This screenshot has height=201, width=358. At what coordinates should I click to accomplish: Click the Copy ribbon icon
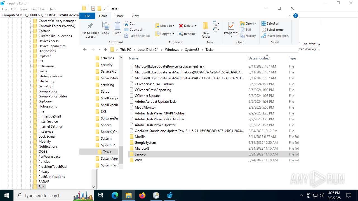click(x=105, y=26)
